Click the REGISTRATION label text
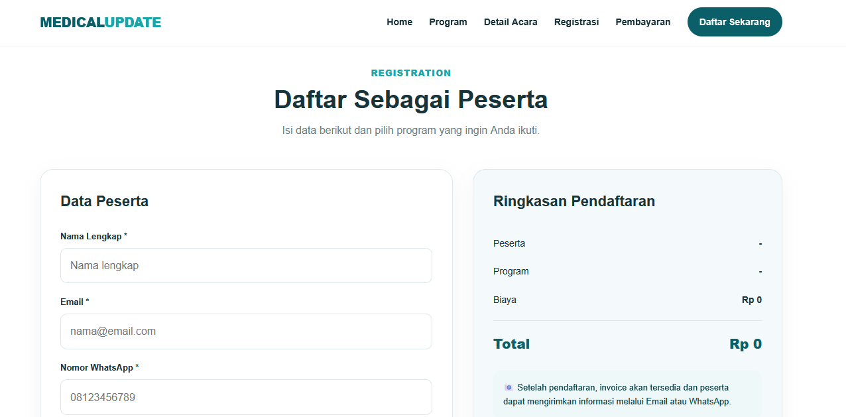 pyautogui.click(x=411, y=73)
